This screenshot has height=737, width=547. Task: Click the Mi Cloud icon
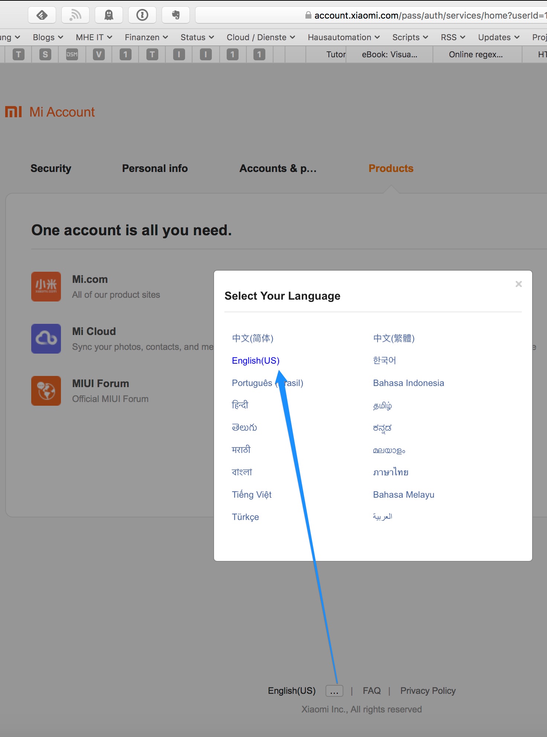46,339
